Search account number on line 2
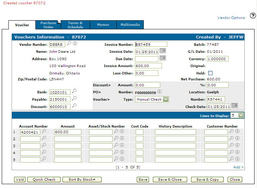 pyautogui.click(x=44, y=138)
